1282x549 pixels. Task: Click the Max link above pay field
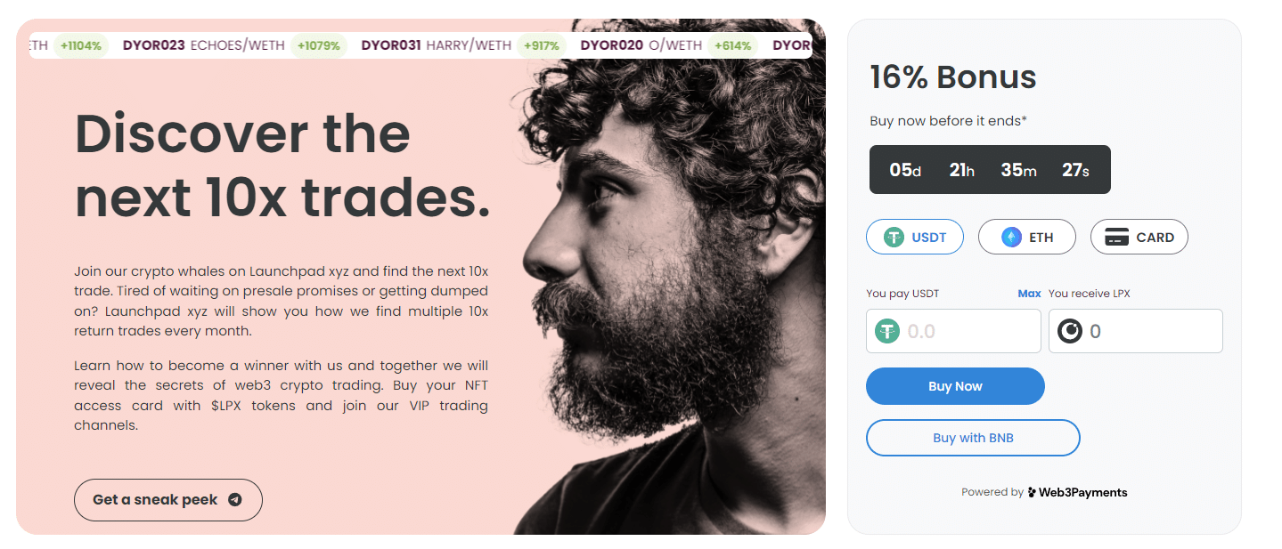point(1029,294)
